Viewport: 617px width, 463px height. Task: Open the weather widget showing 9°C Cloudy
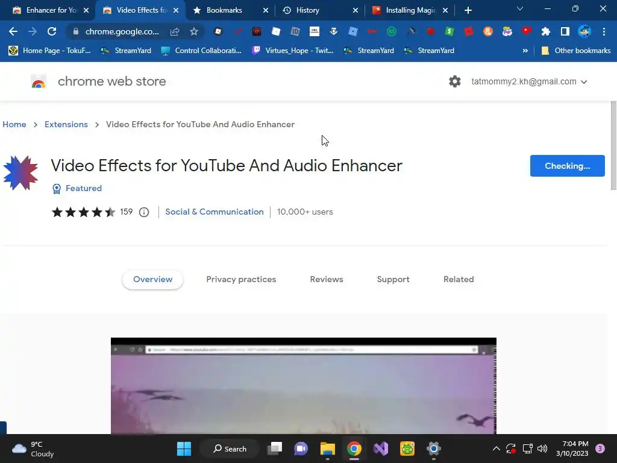[x=33, y=449]
